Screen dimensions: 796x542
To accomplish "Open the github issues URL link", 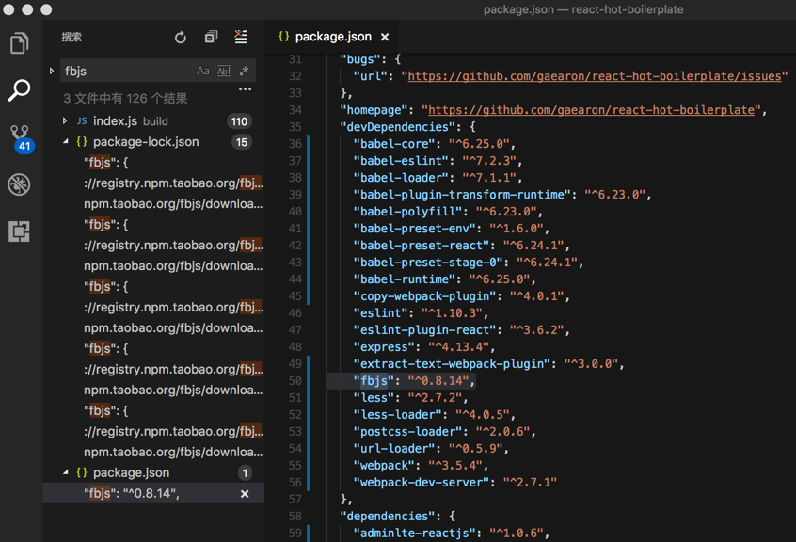I will [595, 76].
